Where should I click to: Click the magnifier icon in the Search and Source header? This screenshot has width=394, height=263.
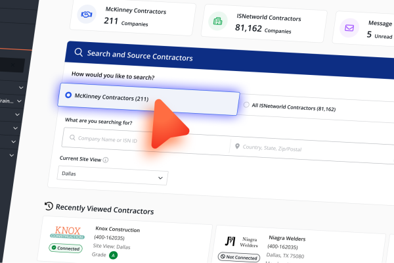(79, 52)
